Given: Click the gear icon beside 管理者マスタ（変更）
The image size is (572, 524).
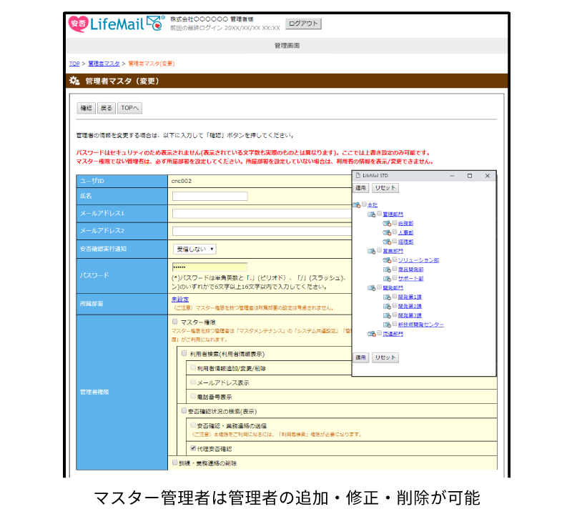Looking at the screenshot, I should tap(71, 81).
